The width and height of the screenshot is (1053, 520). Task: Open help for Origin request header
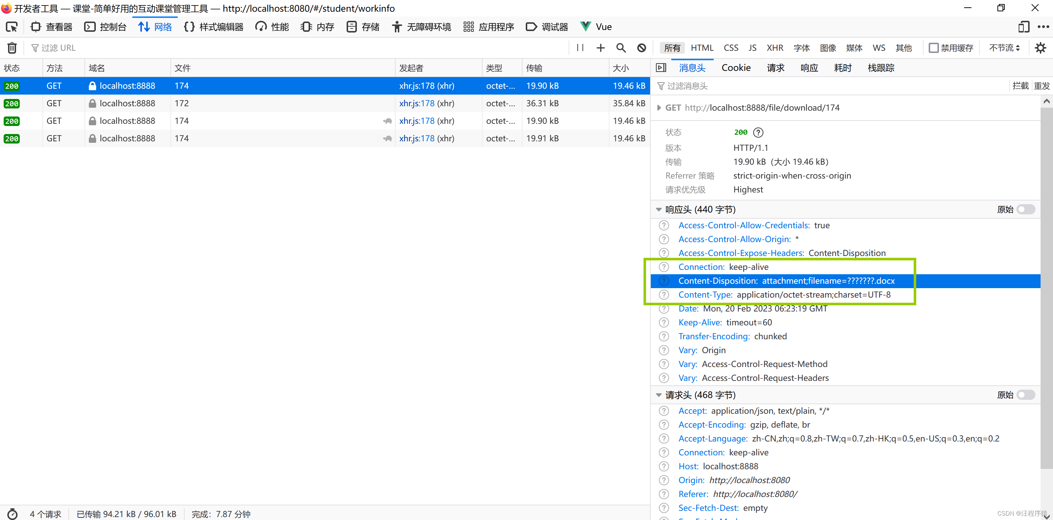[x=664, y=480]
